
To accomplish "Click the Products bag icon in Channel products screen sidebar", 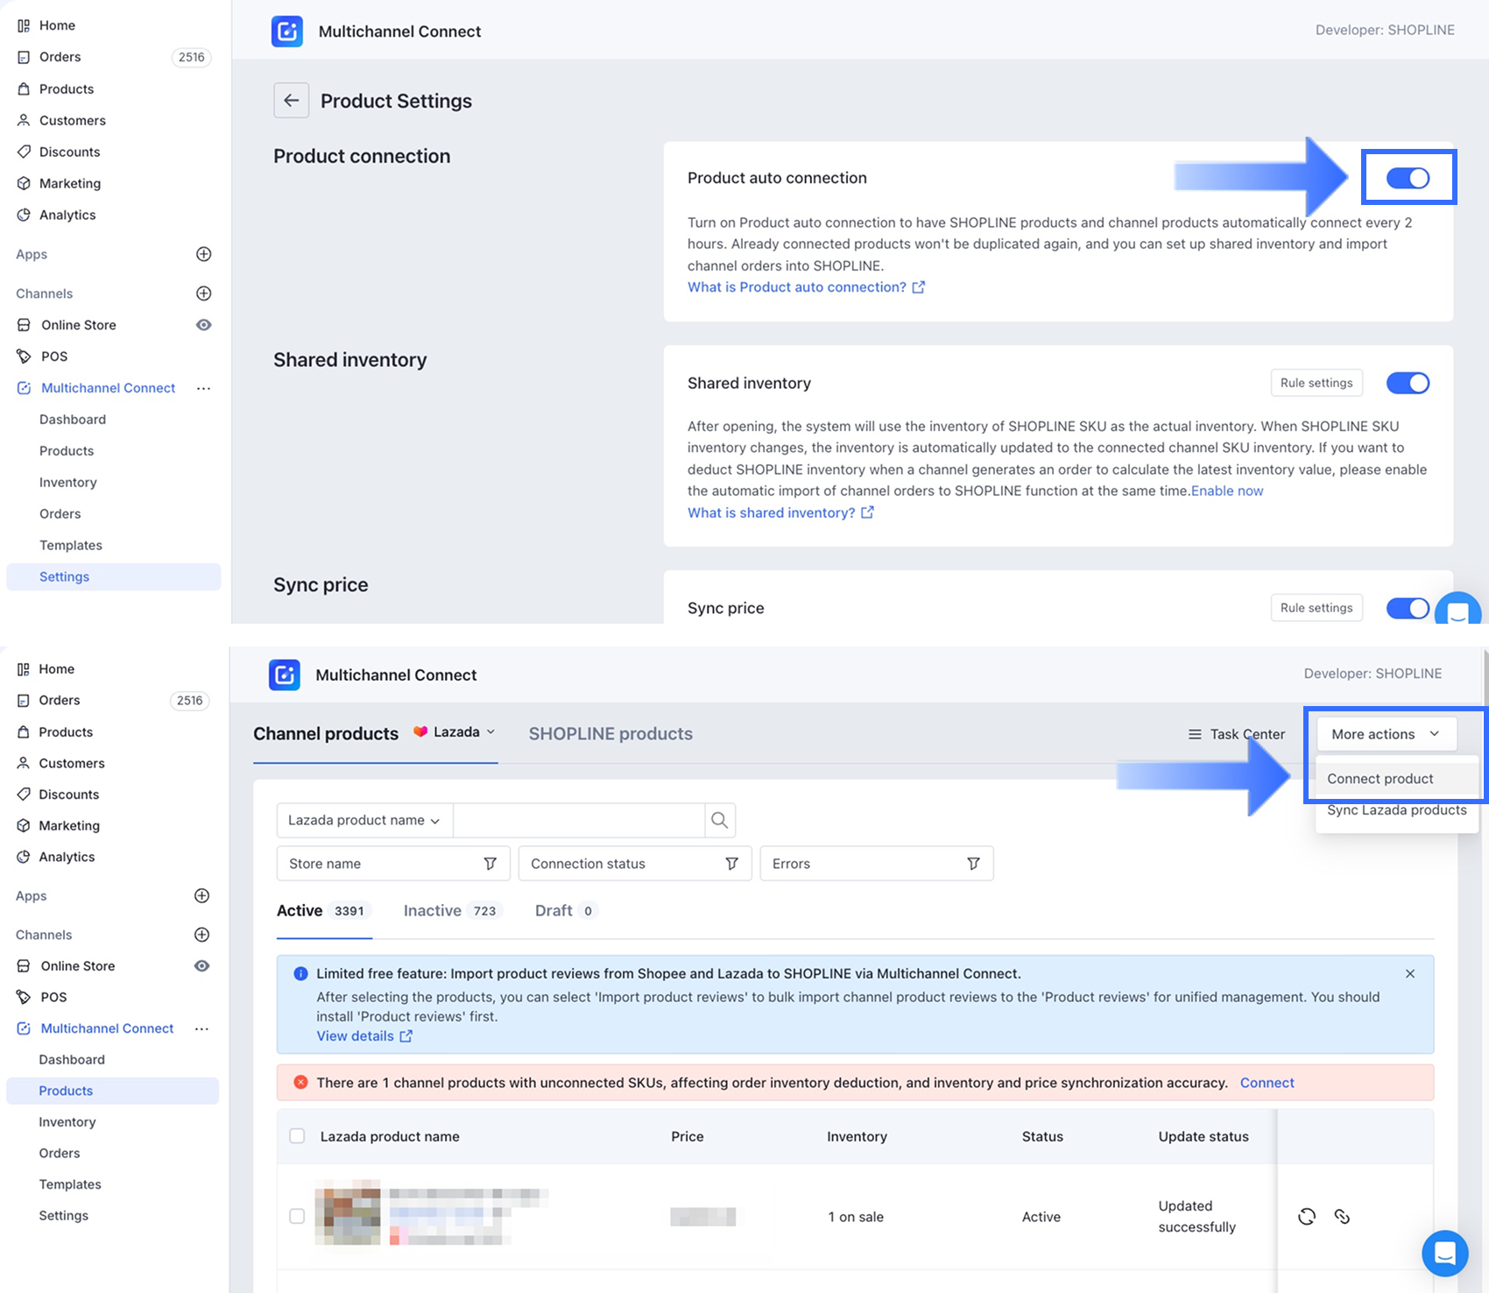I will [24, 731].
